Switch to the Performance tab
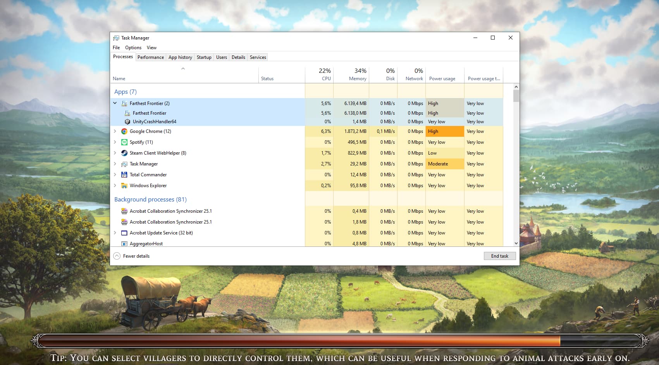The image size is (659, 365). (x=150, y=57)
